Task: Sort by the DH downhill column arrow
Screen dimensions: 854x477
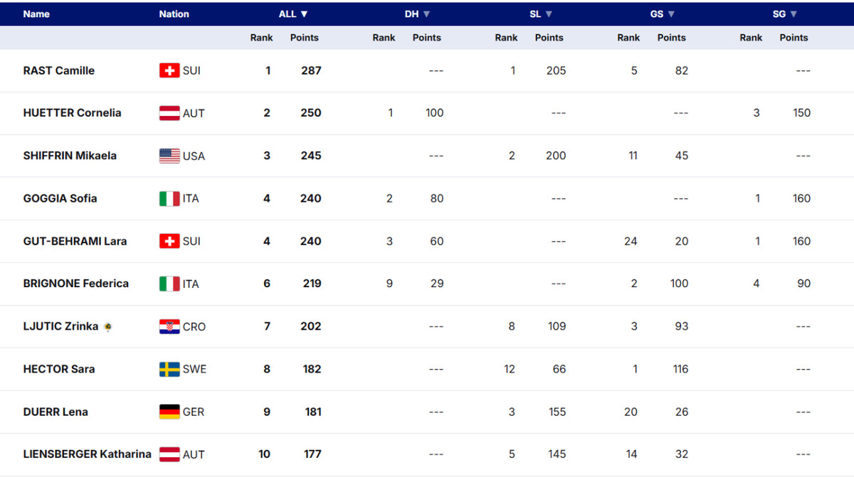Action: (427, 14)
